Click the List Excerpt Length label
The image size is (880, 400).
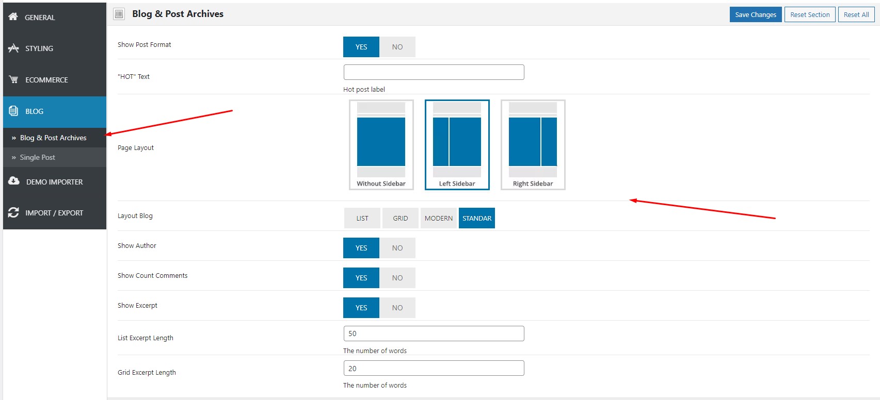pos(146,338)
